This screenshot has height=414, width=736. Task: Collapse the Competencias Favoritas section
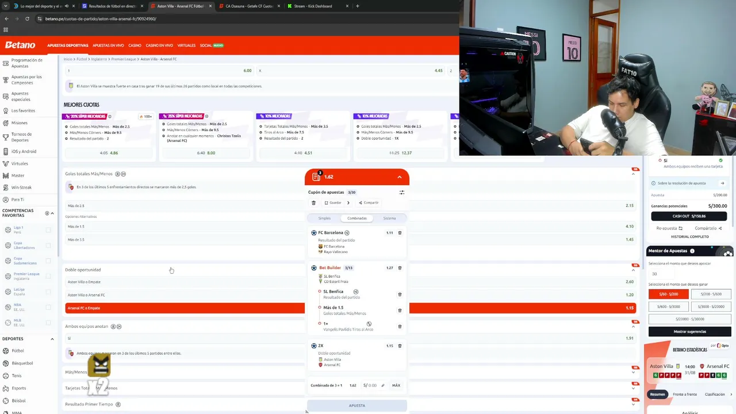click(x=52, y=213)
